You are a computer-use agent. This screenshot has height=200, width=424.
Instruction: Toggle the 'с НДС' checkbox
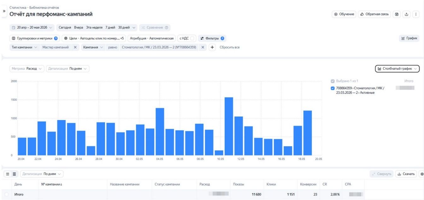coord(192,38)
